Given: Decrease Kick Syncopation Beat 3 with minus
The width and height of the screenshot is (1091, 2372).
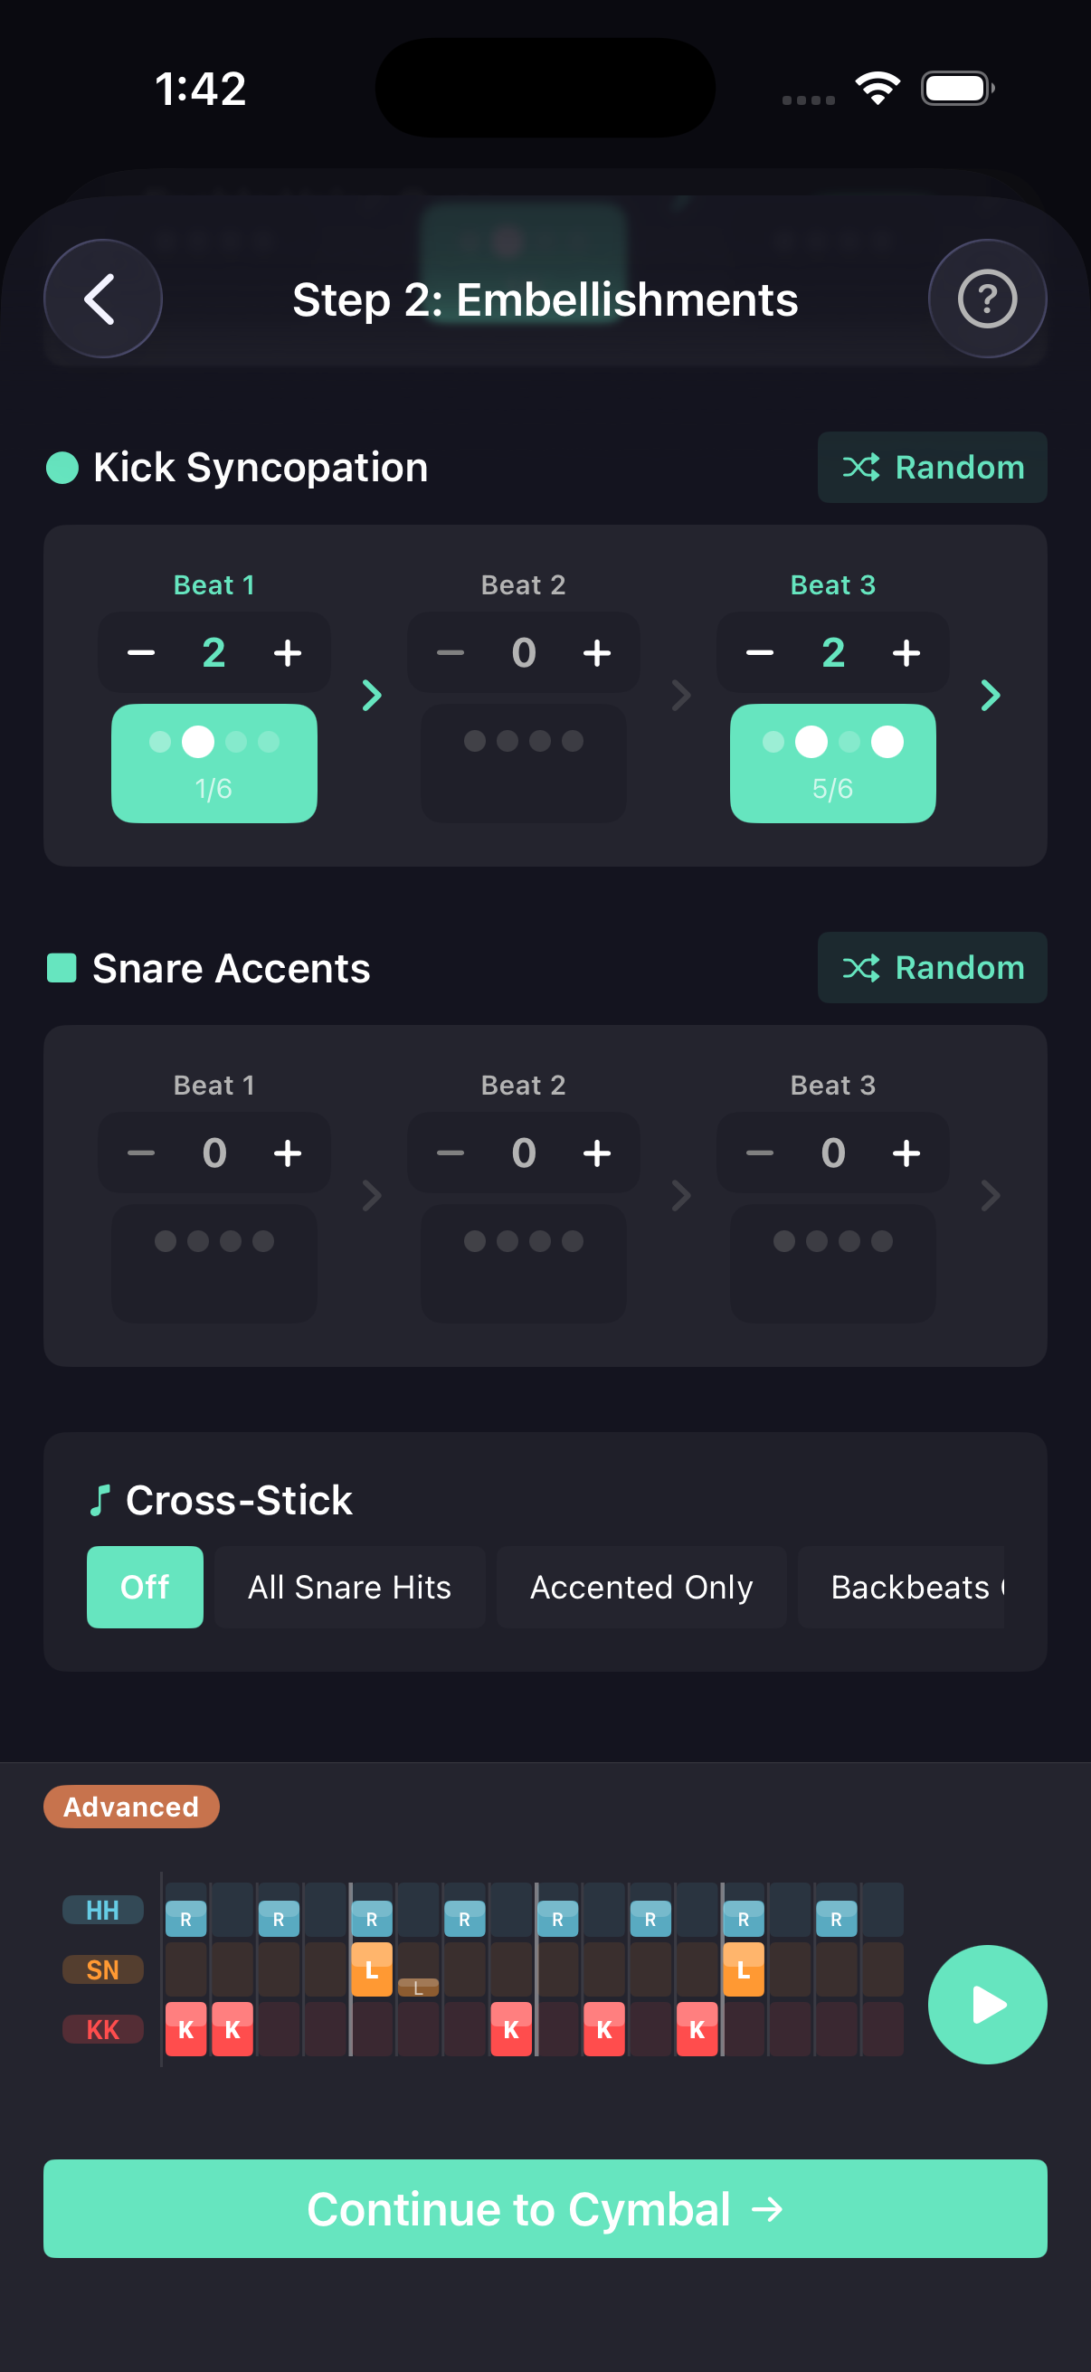Looking at the screenshot, I should pyautogui.click(x=760, y=653).
